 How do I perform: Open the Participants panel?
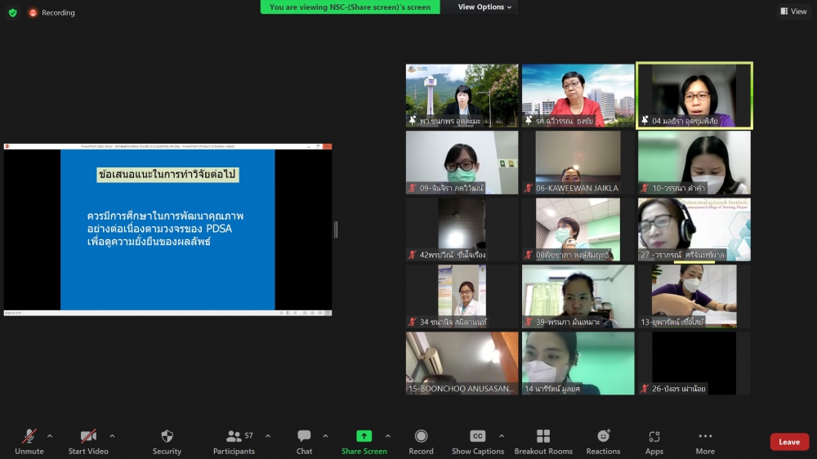click(x=234, y=437)
